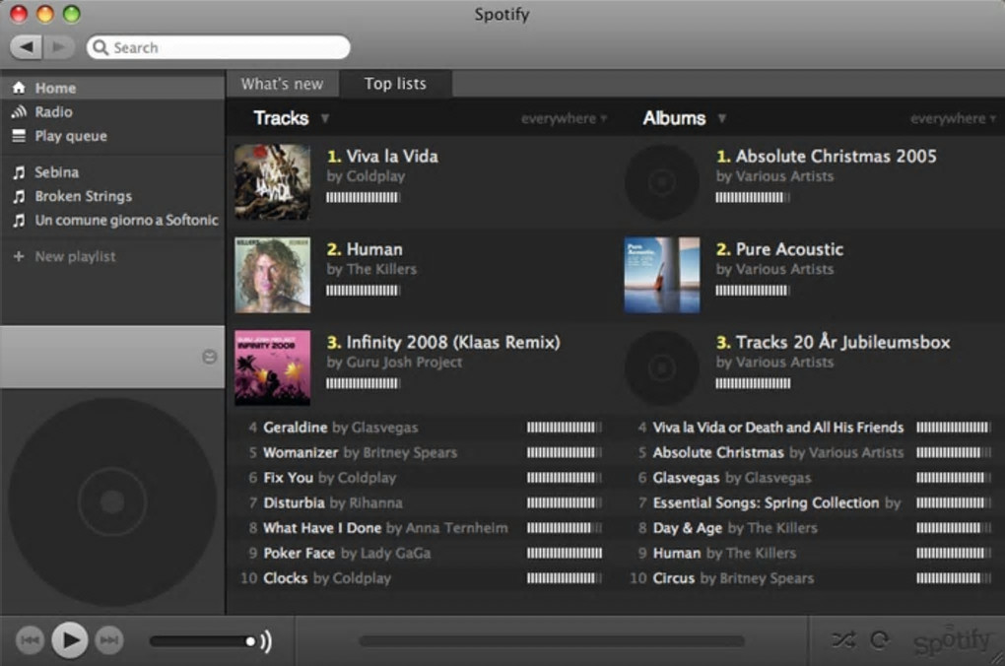Screen dimensions: 1005x666
Task: Skip to the next track
Action: [109, 639]
